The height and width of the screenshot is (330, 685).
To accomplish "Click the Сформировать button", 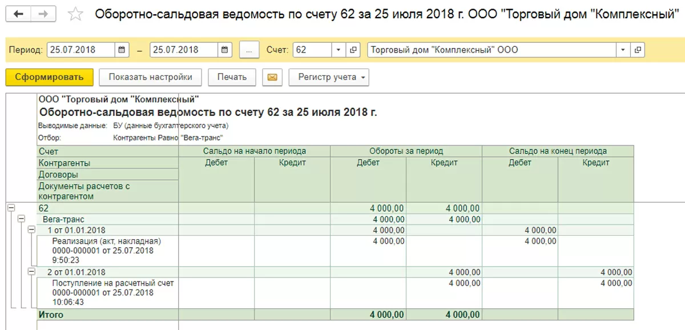I will 49,77.
